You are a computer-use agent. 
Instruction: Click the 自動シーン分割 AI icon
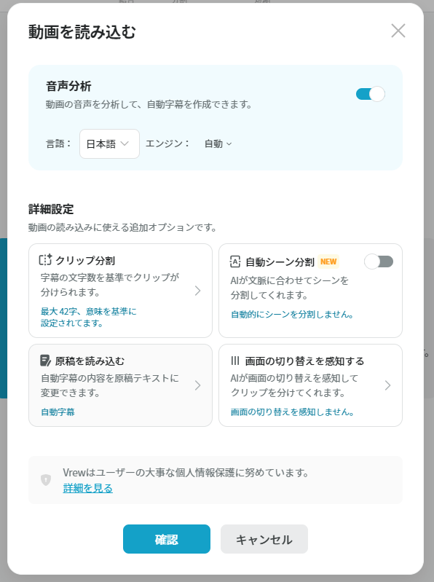tap(235, 261)
